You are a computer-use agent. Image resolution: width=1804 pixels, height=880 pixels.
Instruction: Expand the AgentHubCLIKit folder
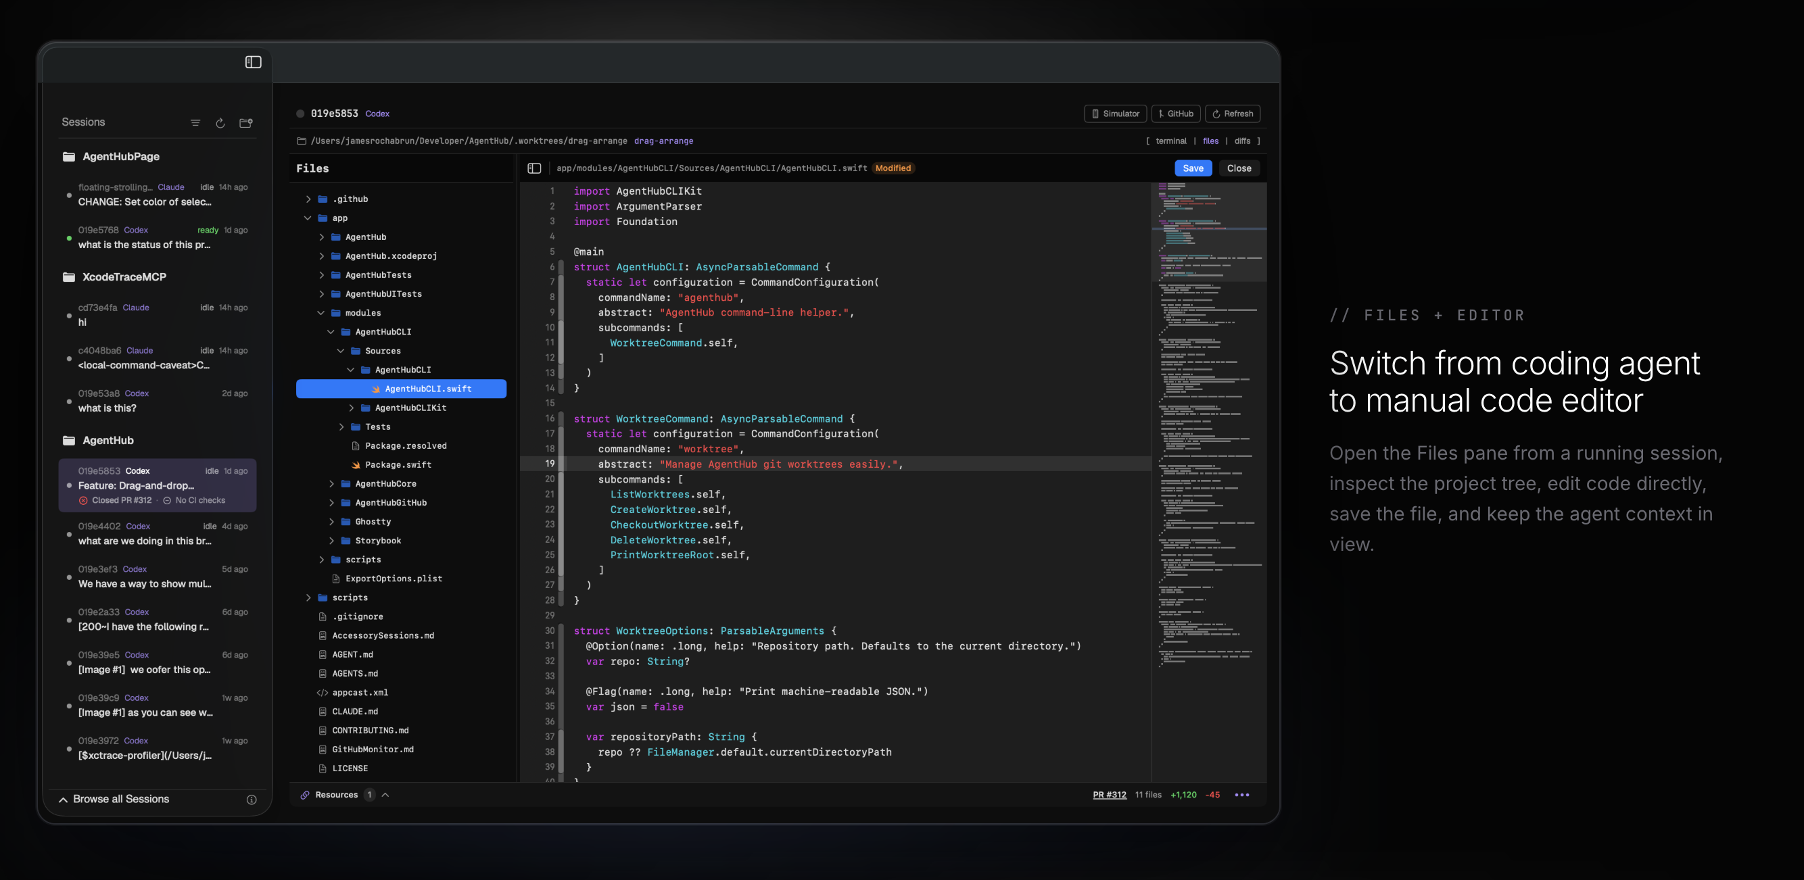pyautogui.click(x=351, y=408)
